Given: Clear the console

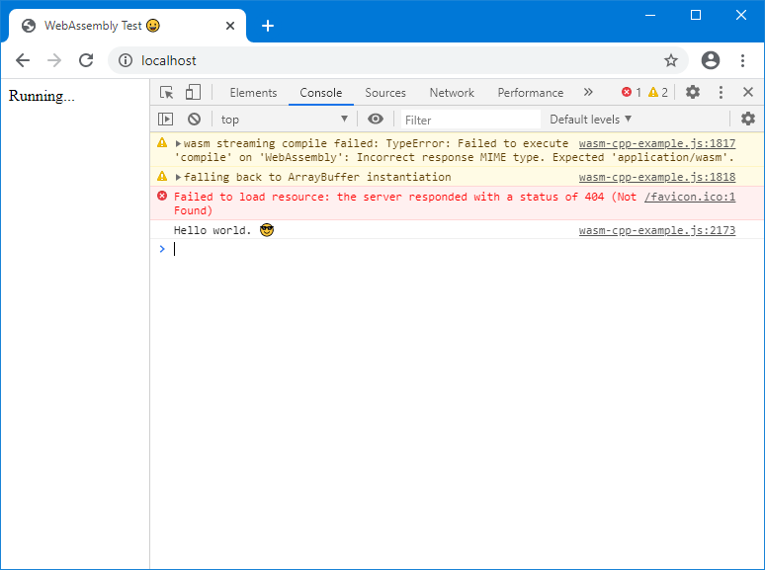Looking at the screenshot, I should pyautogui.click(x=194, y=119).
